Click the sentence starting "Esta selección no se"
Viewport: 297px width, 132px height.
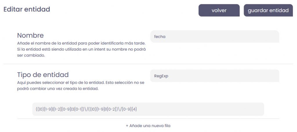pyautogui.click(x=125, y=83)
